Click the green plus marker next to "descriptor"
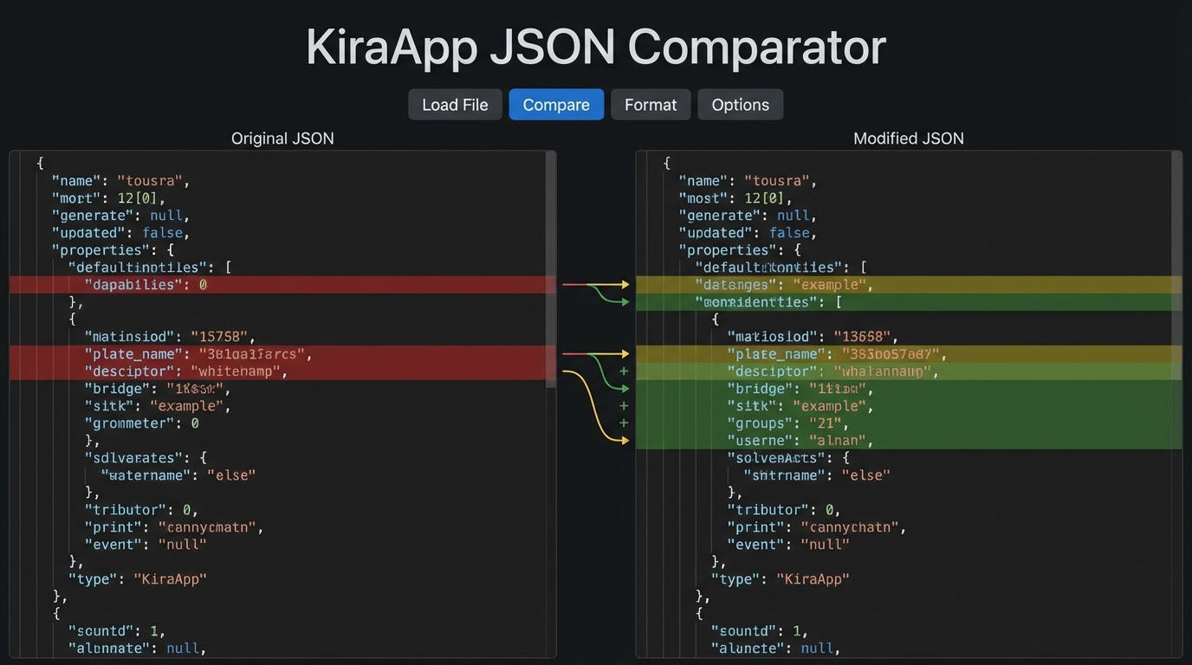1192x665 pixels. click(x=625, y=371)
